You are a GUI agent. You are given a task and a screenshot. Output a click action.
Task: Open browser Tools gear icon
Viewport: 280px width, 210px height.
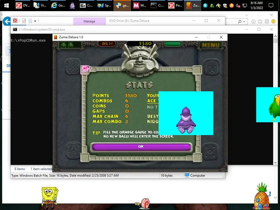pyautogui.click(x=267, y=21)
